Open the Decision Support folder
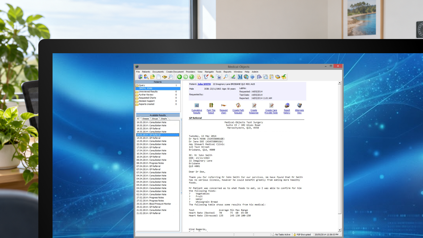Image resolution: width=423 pixels, height=238 pixels. tap(158, 101)
